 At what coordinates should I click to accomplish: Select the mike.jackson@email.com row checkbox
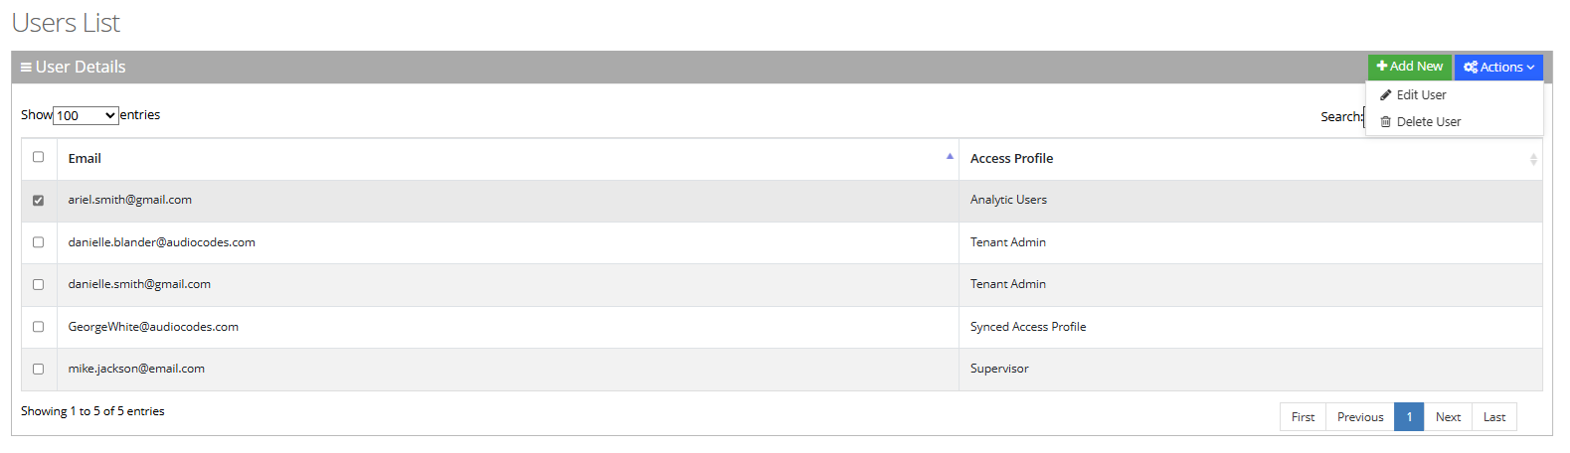click(39, 369)
